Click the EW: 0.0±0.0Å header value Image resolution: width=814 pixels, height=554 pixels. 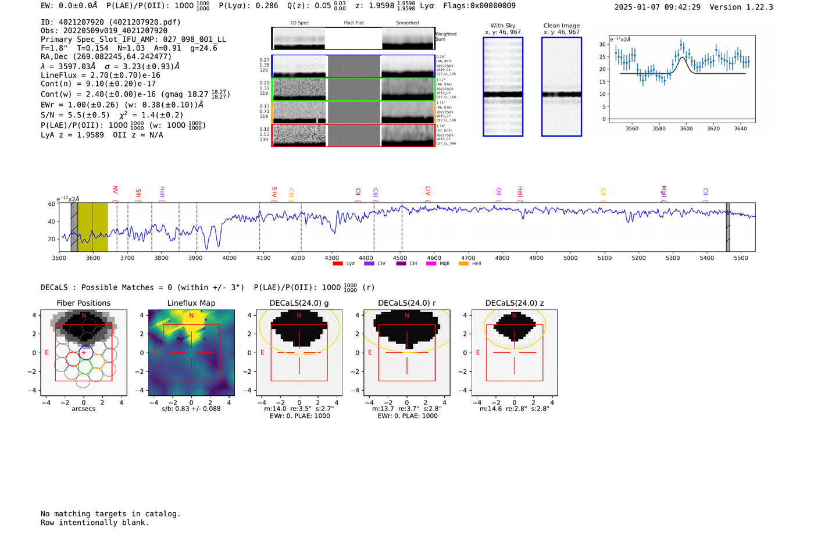(x=69, y=5)
